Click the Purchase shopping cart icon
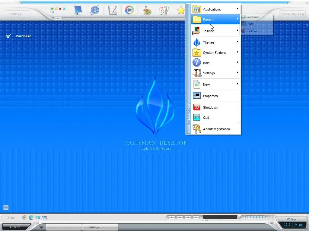 pyautogui.click(x=8, y=36)
